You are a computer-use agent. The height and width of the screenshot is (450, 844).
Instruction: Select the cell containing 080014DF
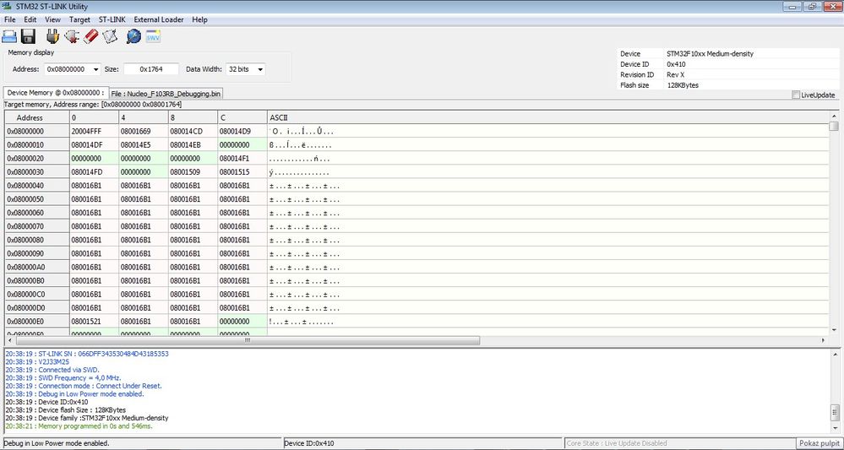pyautogui.click(x=94, y=144)
